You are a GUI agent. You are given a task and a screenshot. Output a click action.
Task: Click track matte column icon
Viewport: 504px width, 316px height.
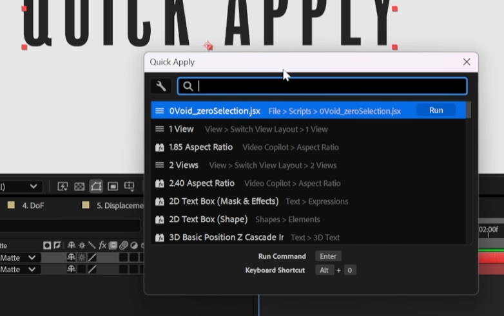point(47,246)
